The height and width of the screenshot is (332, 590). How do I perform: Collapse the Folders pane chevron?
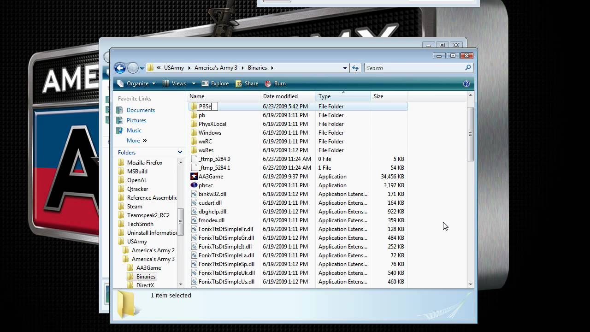tap(180, 152)
